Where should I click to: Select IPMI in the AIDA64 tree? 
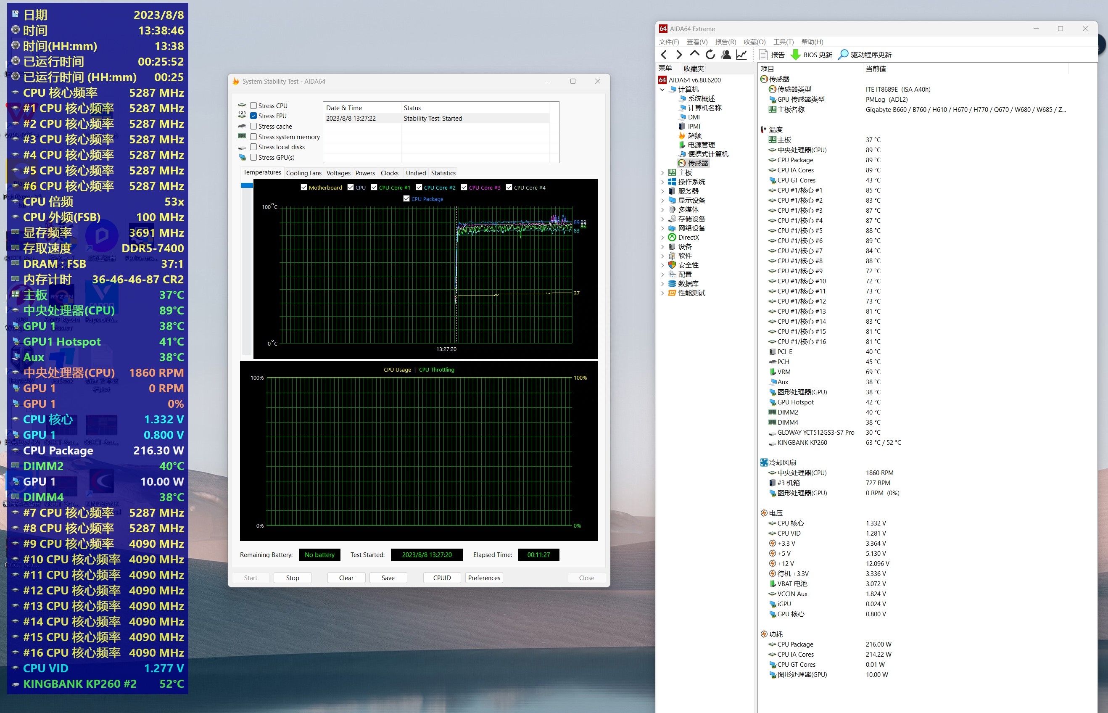point(694,127)
